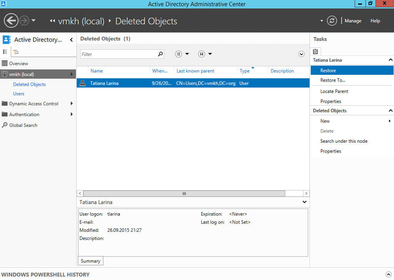This screenshot has height=280, width=394.
Task: Click the horizontal scrollbar thumb
Action: [x=184, y=194]
